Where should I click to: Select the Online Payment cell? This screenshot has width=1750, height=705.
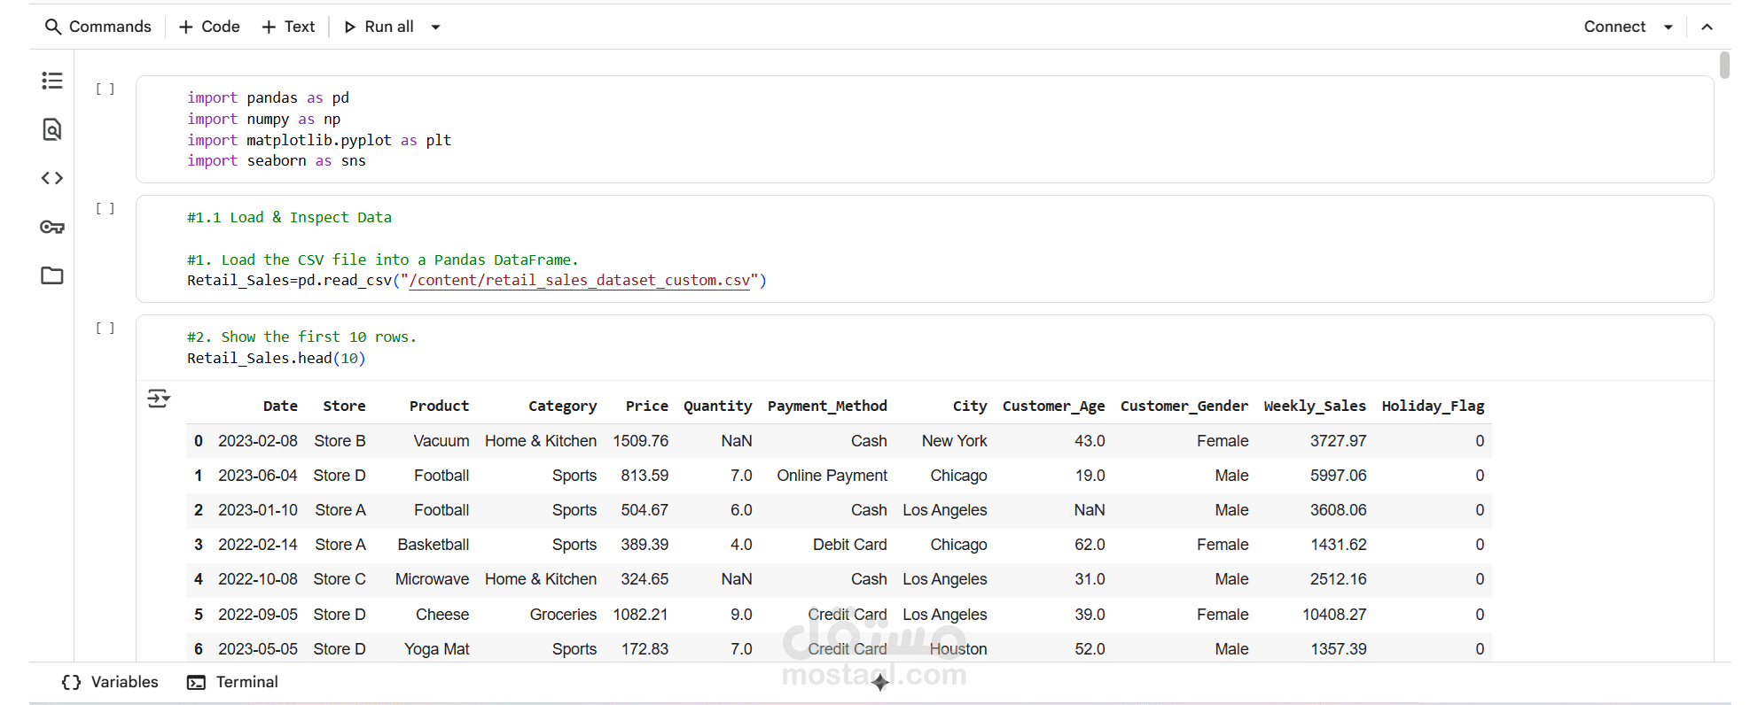[x=832, y=476]
